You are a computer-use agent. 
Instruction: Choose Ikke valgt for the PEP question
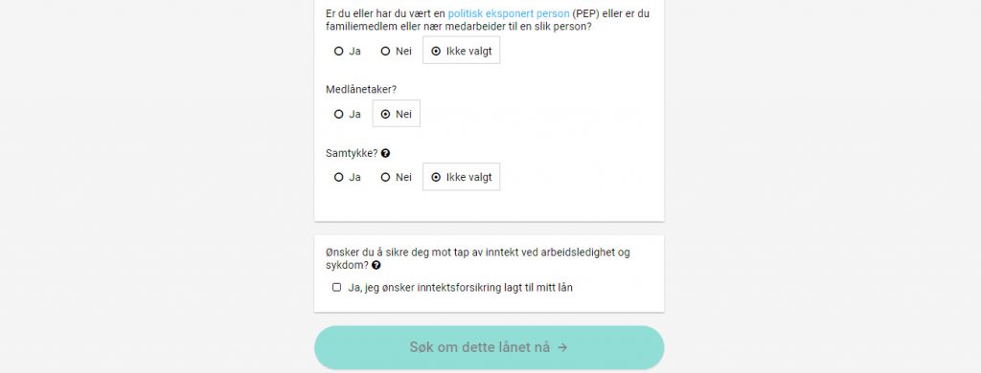pyautogui.click(x=461, y=51)
